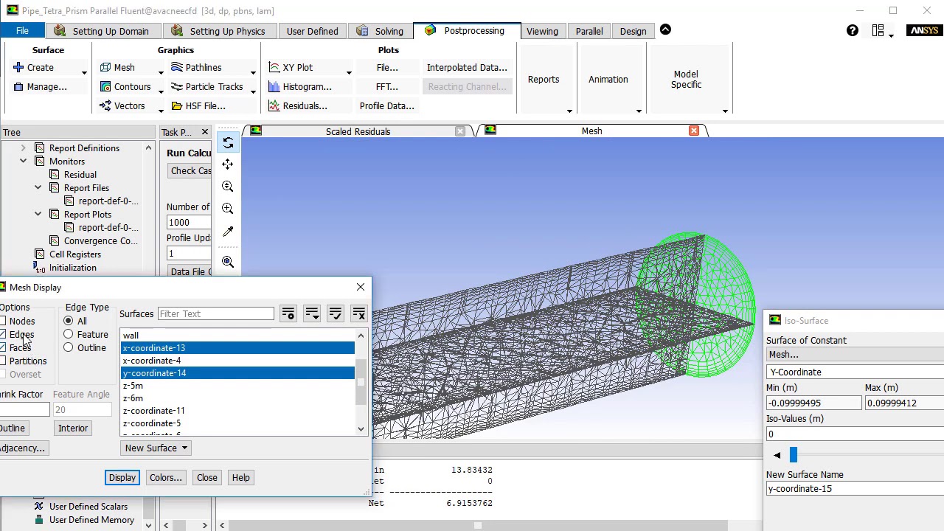Open Histogram plot tool
The image size is (944, 531).
[299, 86]
